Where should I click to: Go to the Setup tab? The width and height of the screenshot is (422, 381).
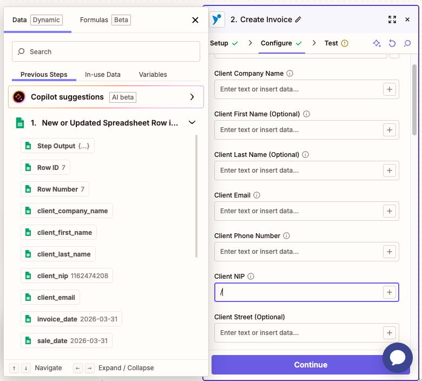[224, 43]
